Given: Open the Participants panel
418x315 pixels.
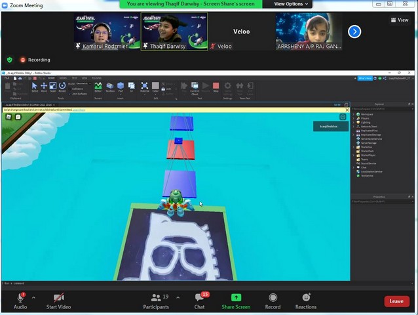Looking at the screenshot, I should 156,298.
